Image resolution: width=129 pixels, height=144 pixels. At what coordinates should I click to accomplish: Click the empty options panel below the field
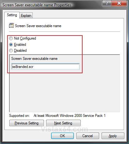[x=64, y=91]
